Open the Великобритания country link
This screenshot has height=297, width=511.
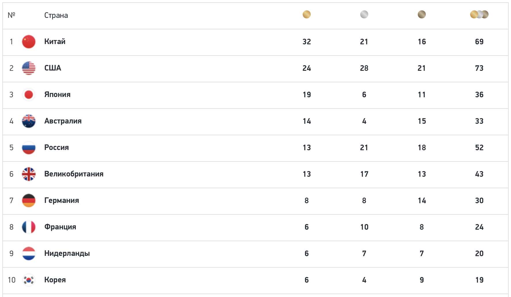click(74, 174)
